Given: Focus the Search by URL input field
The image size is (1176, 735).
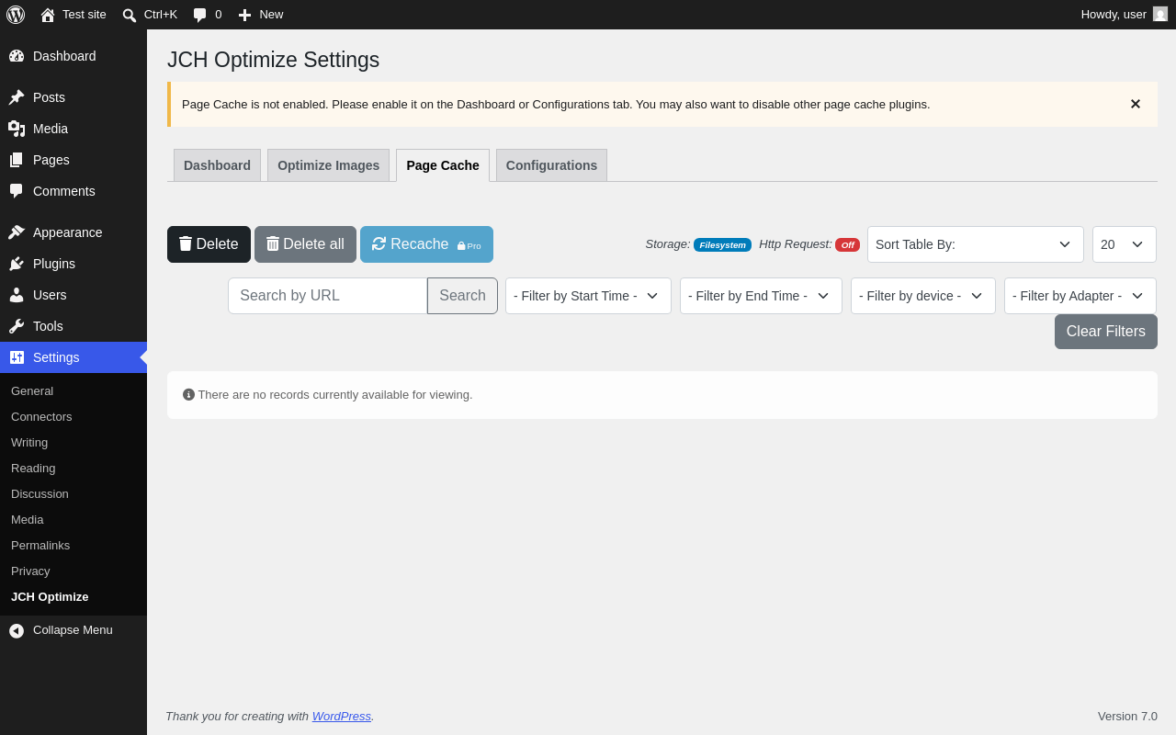Looking at the screenshot, I should pyautogui.click(x=327, y=296).
